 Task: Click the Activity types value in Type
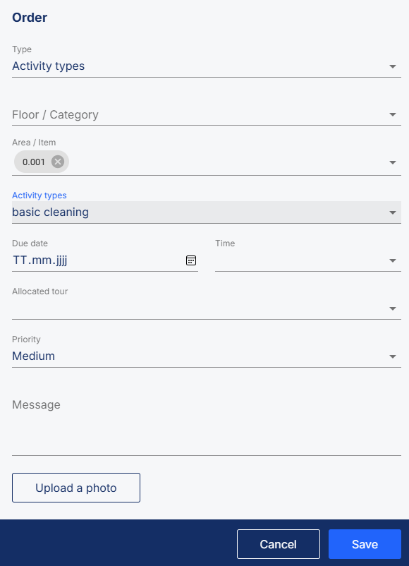49,66
